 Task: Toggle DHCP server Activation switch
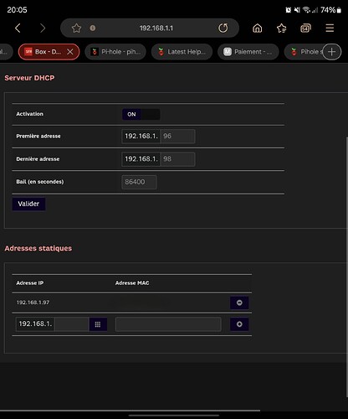(x=141, y=114)
